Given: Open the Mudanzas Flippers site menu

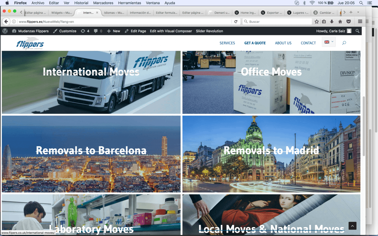Looking at the screenshot, I should tap(30, 31).
